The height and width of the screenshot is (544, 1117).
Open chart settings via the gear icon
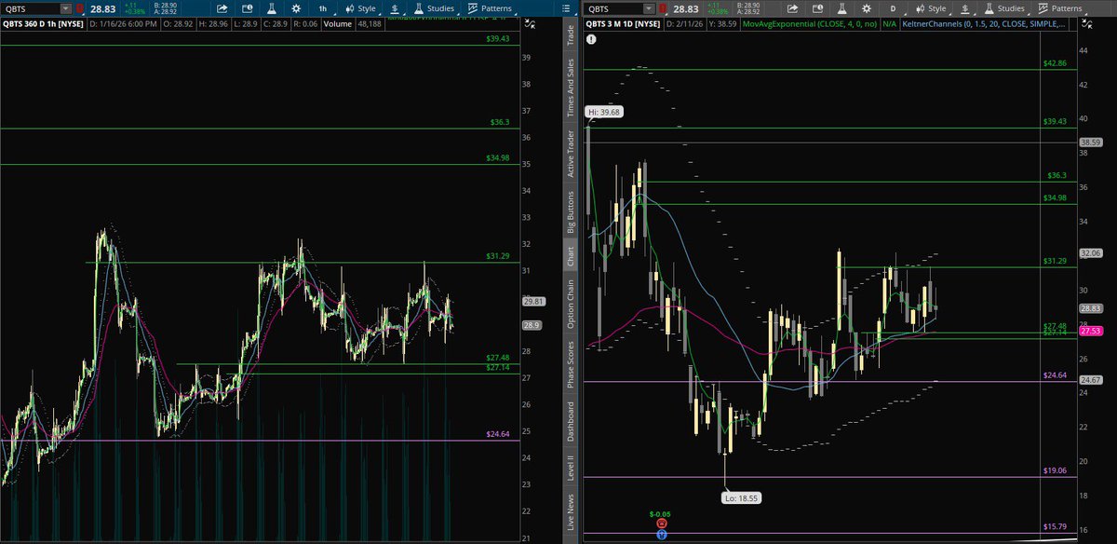coord(294,8)
